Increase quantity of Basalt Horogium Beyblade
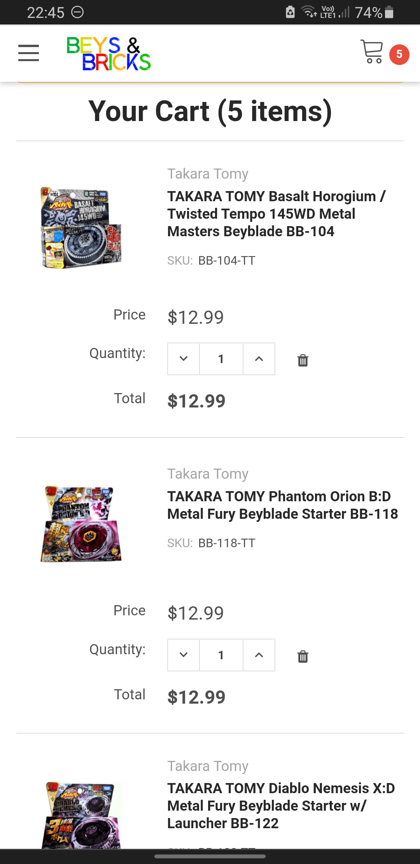Image resolution: width=420 pixels, height=864 pixels. tap(259, 359)
